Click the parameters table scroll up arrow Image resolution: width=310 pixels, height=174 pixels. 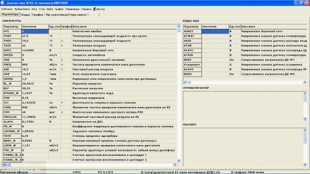(x=179, y=26)
